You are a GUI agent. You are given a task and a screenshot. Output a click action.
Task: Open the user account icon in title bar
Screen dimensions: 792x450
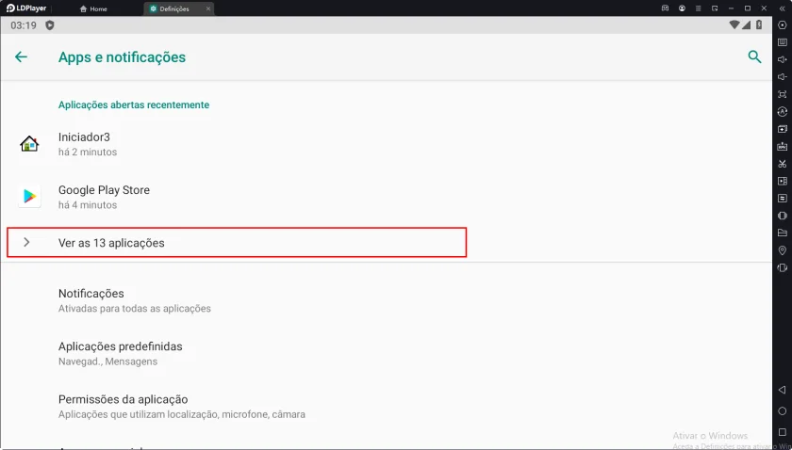pyautogui.click(x=682, y=8)
